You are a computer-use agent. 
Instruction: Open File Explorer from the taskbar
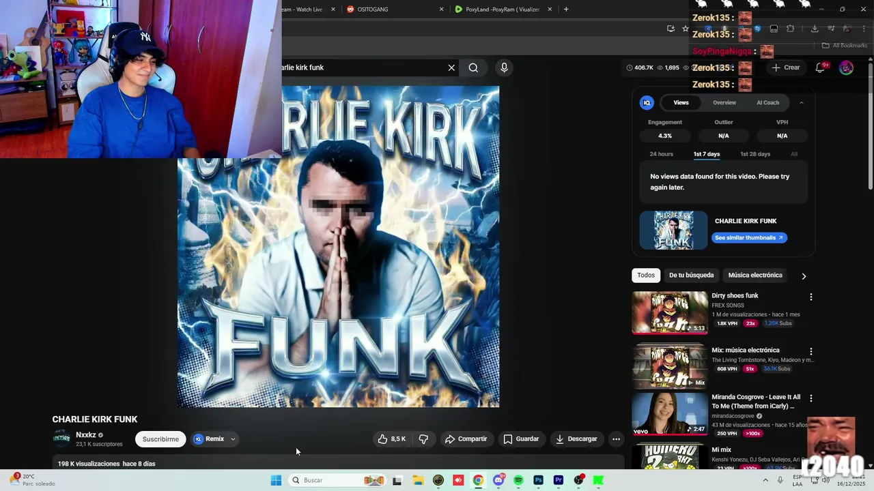point(417,480)
